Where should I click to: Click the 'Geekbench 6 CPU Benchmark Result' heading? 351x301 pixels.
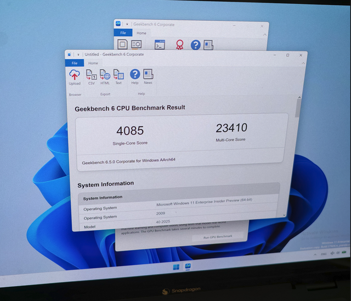130,108
